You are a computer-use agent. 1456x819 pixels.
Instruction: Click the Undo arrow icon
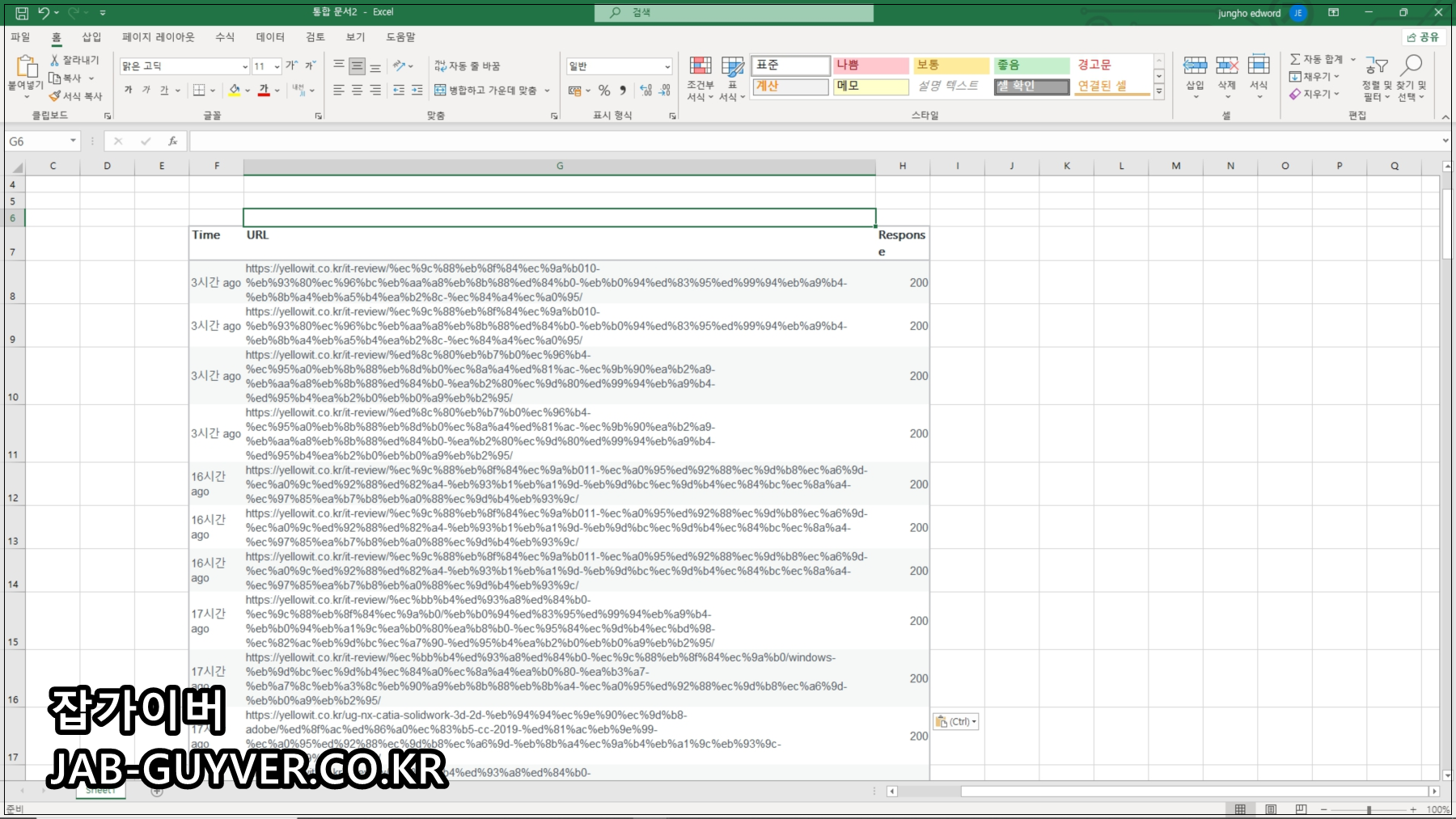(x=44, y=13)
